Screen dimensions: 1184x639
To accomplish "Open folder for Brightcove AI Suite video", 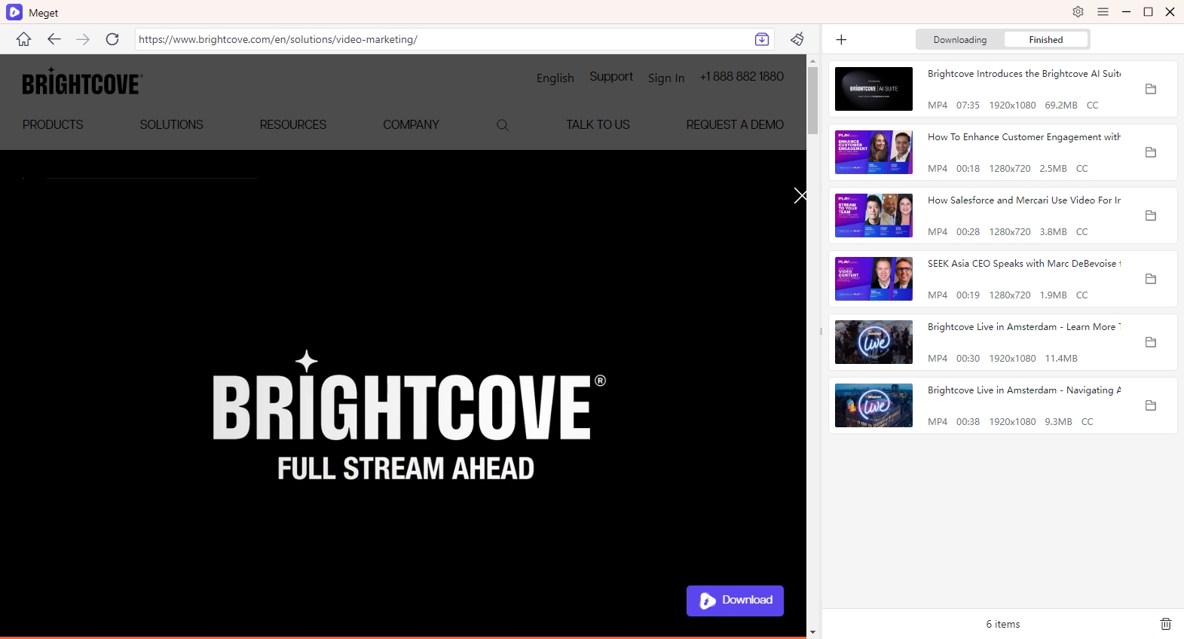I will click(1151, 89).
